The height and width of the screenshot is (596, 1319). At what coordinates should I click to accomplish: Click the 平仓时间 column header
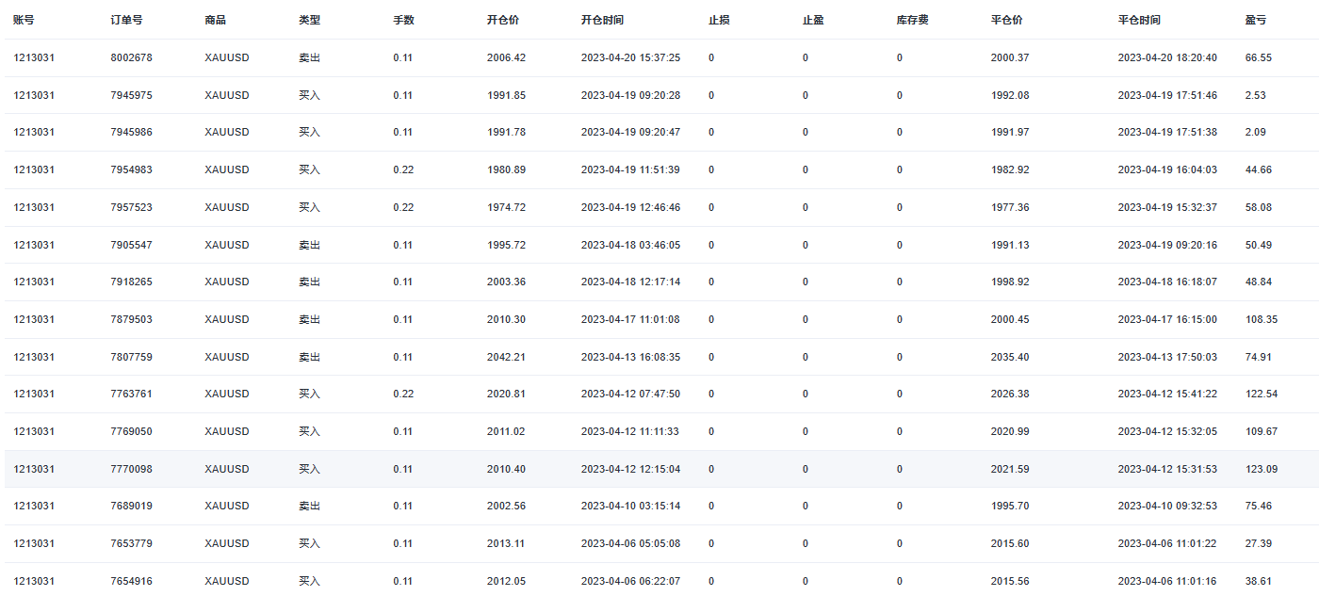[x=1139, y=20]
